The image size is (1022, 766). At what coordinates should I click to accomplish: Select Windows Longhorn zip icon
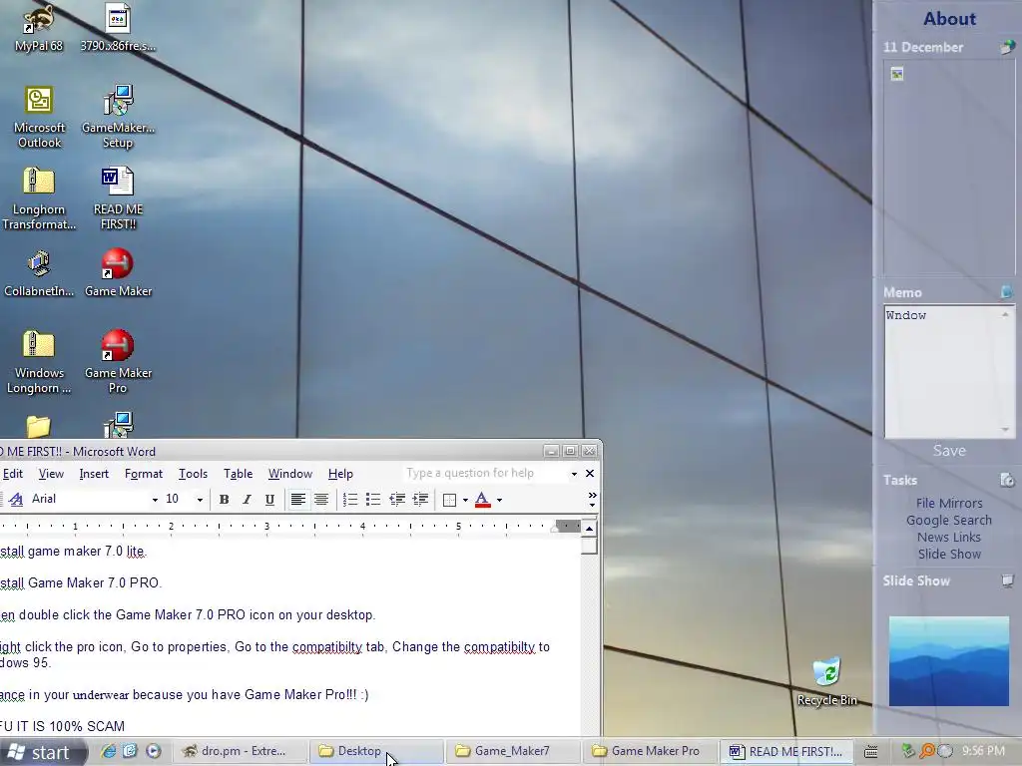pos(39,362)
